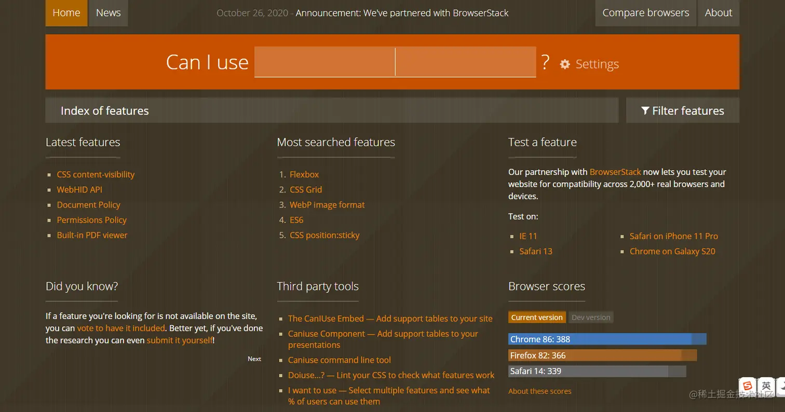Open the Filter features panel

(682, 111)
